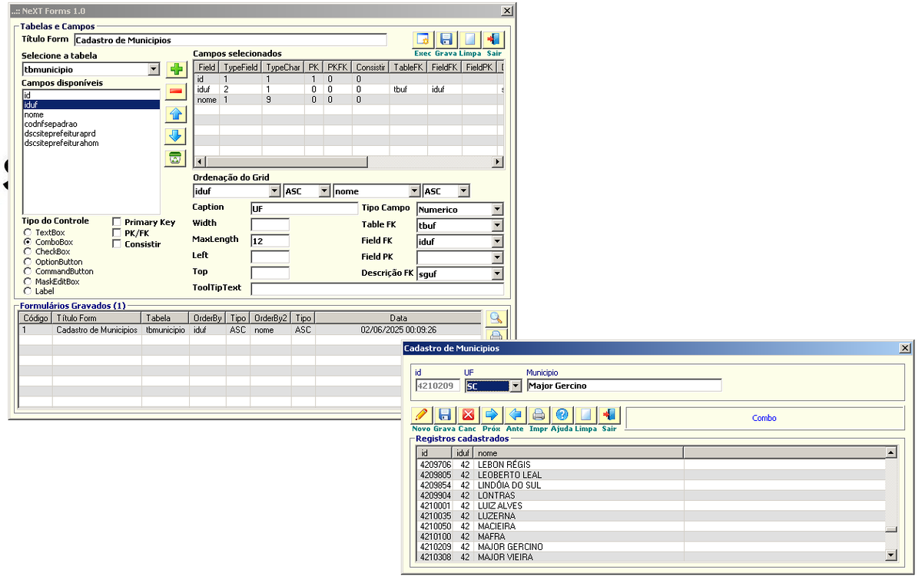The height and width of the screenshot is (580, 922).
Task: Click the Caption input field containing UF
Action: [x=304, y=208]
